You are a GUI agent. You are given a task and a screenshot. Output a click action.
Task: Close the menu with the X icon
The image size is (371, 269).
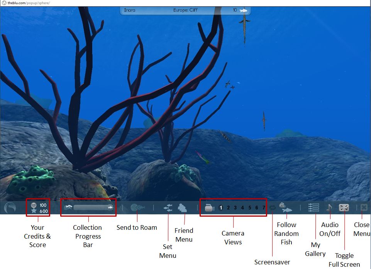point(364,208)
